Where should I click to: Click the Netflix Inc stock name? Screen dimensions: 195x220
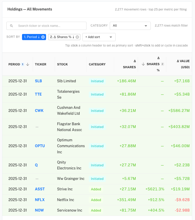click(x=66, y=200)
